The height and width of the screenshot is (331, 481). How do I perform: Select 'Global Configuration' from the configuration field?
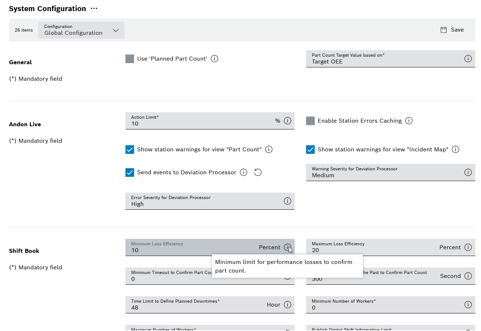pyautogui.click(x=73, y=32)
